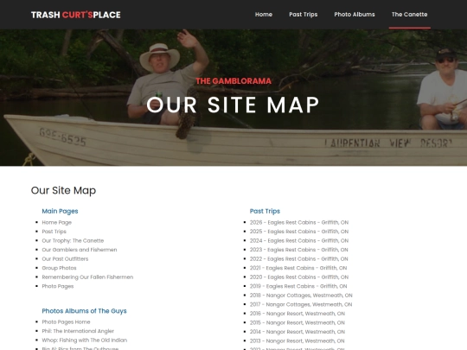Click the Our Site Map section heading
Viewport: 467px width, 350px height.
click(63, 190)
